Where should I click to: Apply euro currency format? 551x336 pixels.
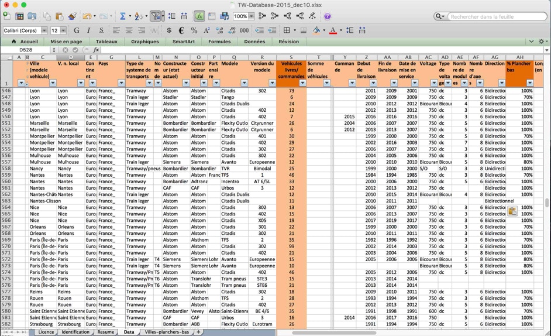click(181, 30)
